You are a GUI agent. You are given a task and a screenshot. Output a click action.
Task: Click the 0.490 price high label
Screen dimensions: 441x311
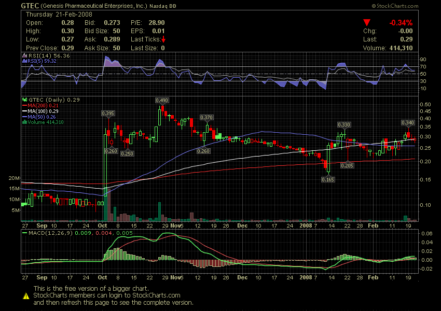coord(161,100)
